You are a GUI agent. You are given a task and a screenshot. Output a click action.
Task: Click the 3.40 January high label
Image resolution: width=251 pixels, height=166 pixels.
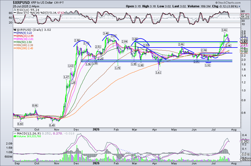point(106,33)
